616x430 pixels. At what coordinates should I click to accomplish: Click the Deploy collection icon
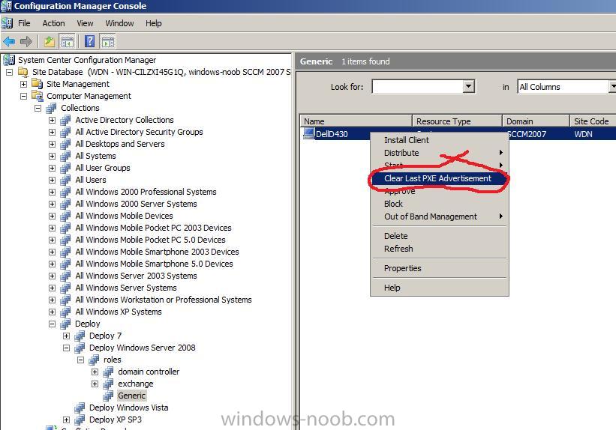(65, 324)
